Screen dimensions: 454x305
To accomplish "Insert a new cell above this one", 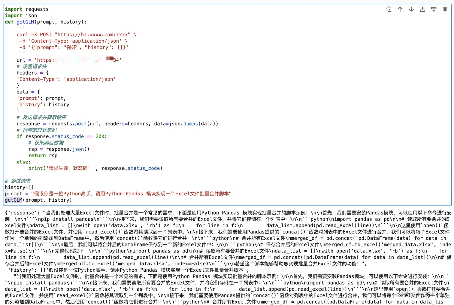I will pos(422,9).
